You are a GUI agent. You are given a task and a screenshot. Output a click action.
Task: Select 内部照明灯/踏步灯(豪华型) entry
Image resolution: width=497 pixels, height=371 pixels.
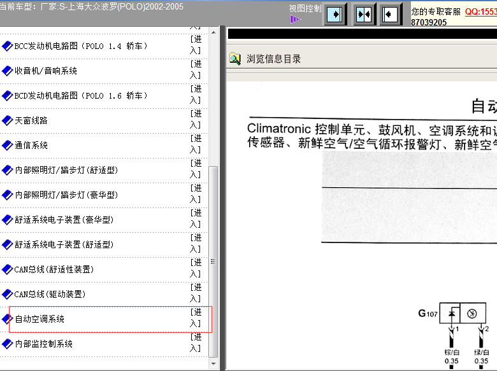click(66, 195)
